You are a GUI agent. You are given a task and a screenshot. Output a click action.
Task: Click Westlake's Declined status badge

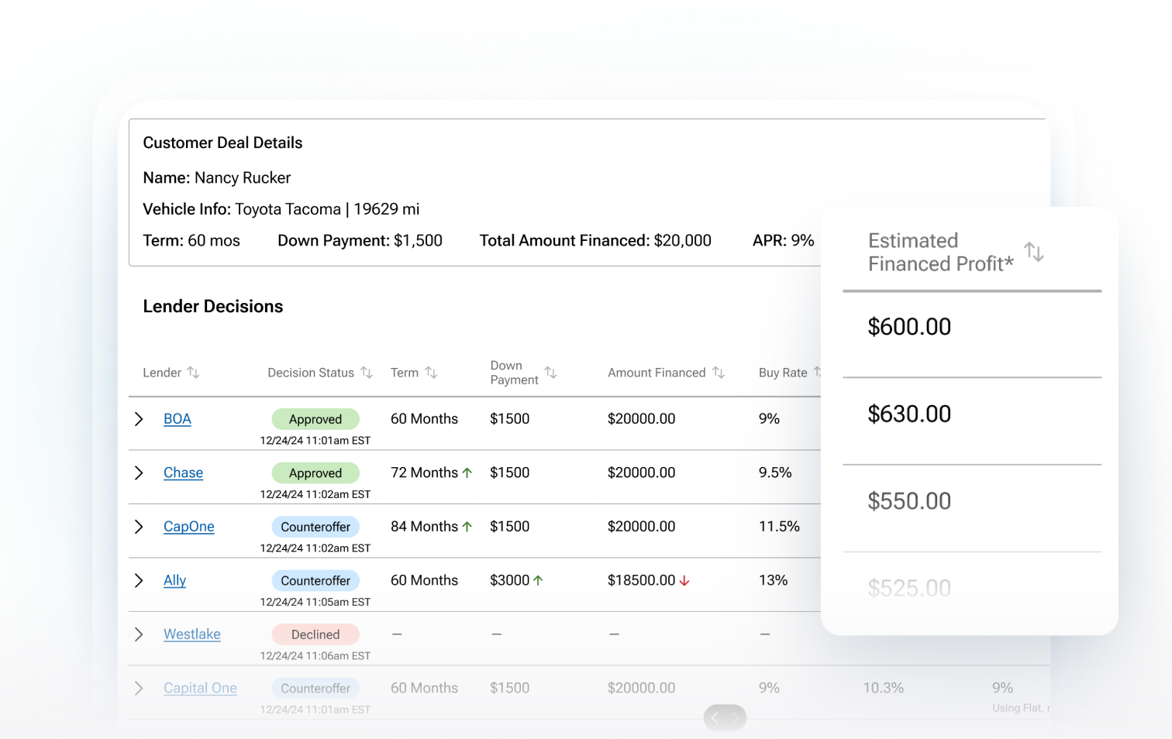point(315,634)
